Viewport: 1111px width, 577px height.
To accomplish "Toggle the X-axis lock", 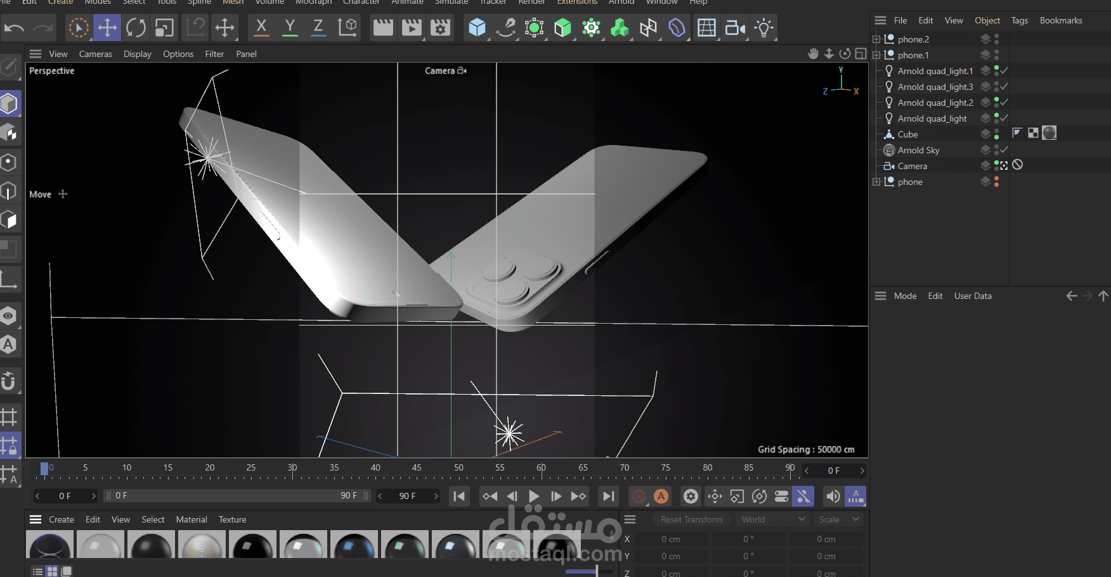I will click(261, 28).
